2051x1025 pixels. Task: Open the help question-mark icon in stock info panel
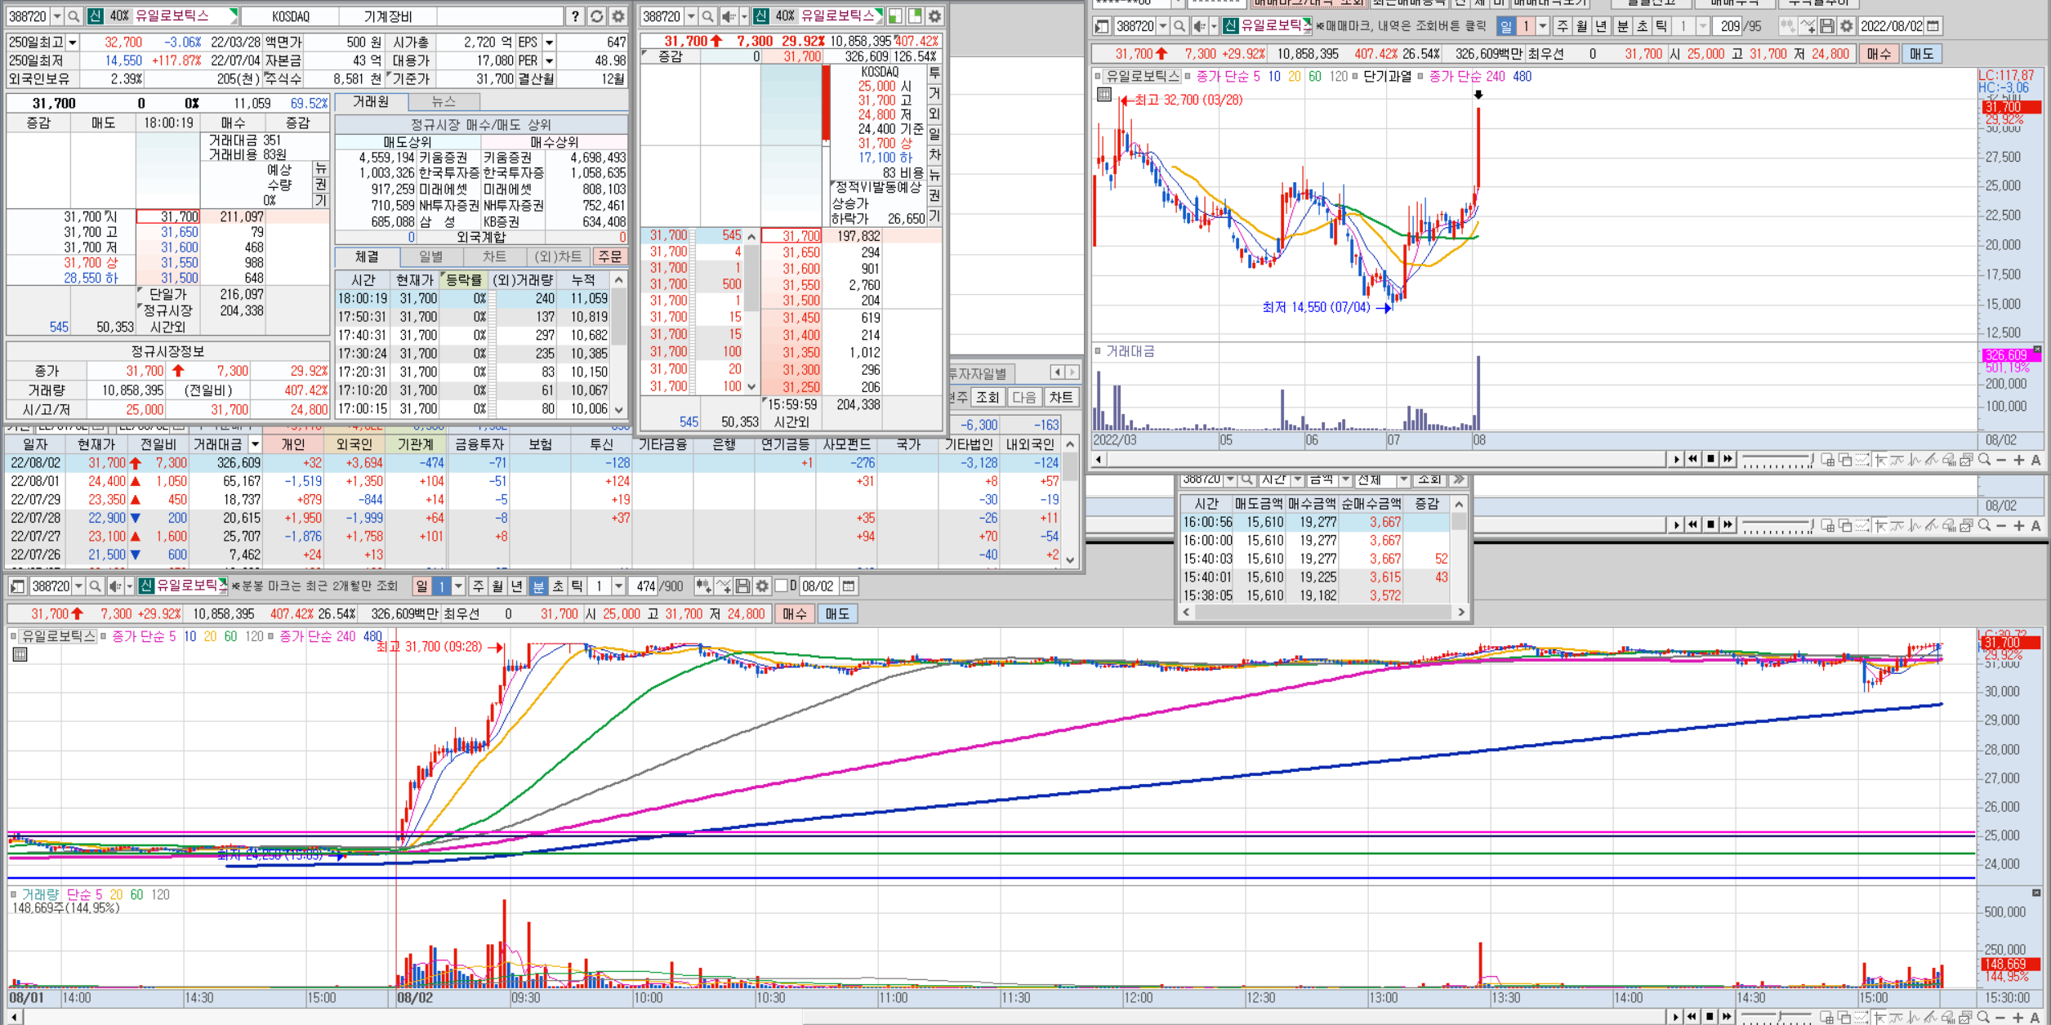[576, 16]
